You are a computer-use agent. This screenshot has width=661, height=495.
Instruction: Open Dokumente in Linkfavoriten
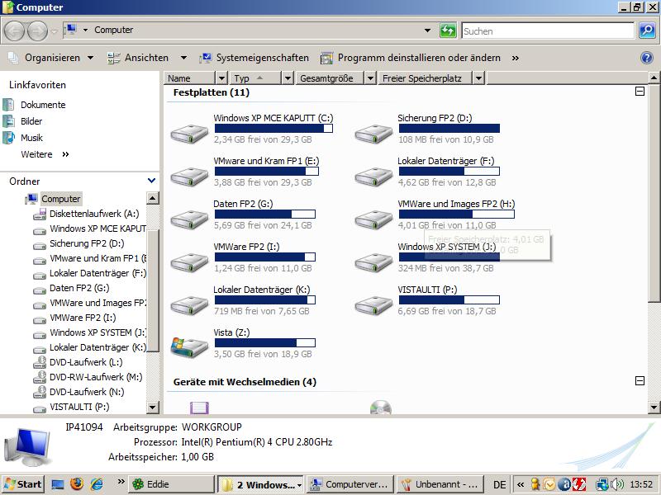pos(43,105)
